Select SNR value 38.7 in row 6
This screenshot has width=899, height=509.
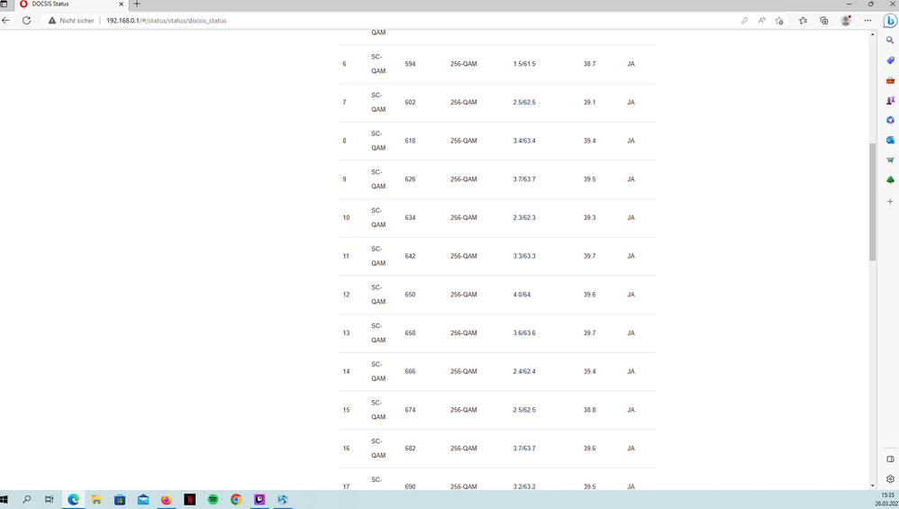pyautogui.click(x=589, y=64)
